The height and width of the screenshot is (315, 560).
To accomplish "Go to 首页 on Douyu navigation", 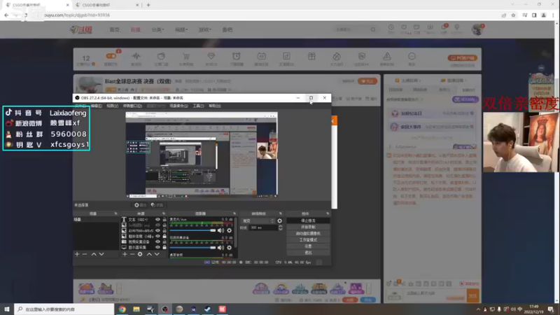I will coord(114,29).
